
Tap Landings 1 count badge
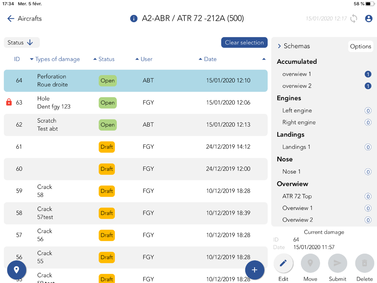[x=368, y=147]
